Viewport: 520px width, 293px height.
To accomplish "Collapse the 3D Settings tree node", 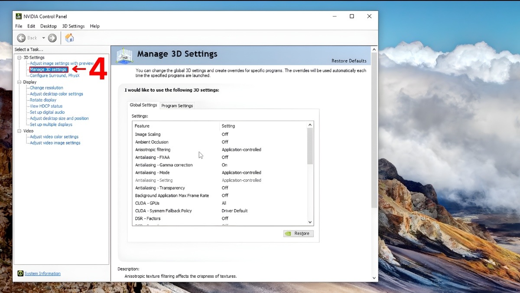I will click(x=19, y=57).
